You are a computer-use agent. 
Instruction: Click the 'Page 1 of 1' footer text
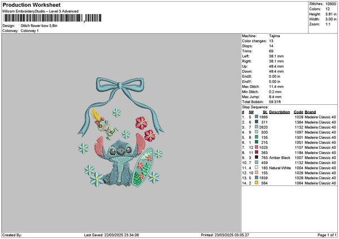327,235
